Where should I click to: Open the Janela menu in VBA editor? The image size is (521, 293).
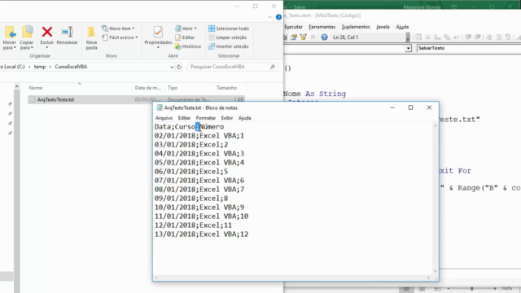pos(383,27)
